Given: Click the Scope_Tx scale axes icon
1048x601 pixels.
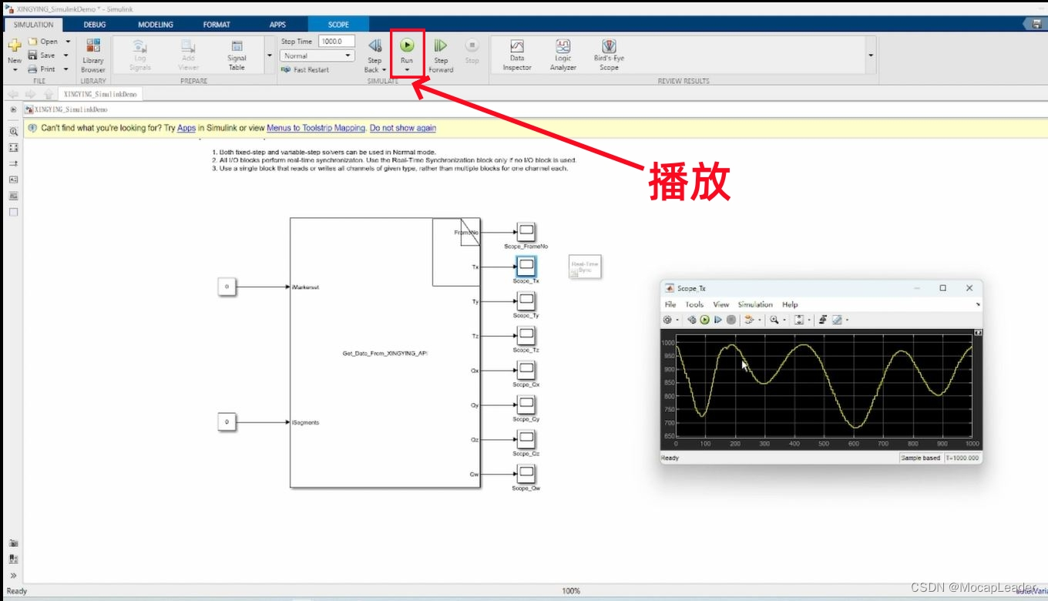Looking at the screenshot, I should click(799, 320).
